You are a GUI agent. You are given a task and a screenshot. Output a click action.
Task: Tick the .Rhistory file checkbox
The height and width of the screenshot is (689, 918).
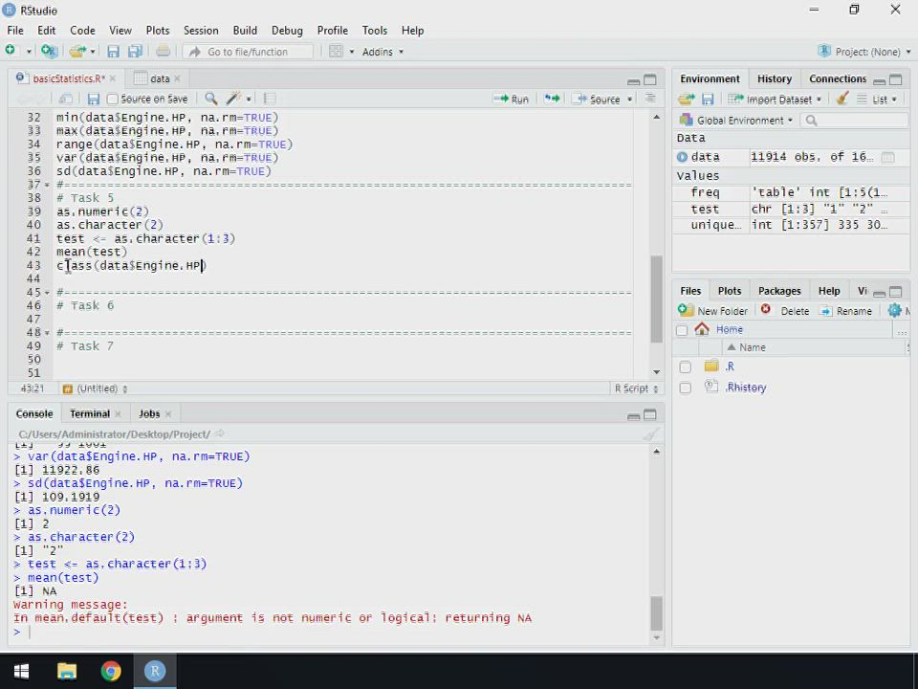(x=685, y=388)
